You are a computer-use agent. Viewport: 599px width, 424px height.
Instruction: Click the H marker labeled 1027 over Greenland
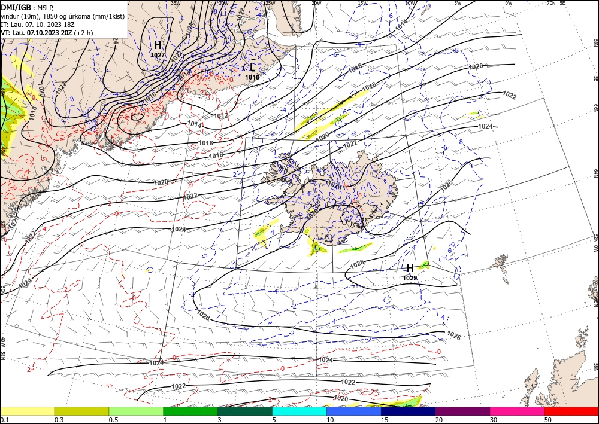(x=158, y=45)
